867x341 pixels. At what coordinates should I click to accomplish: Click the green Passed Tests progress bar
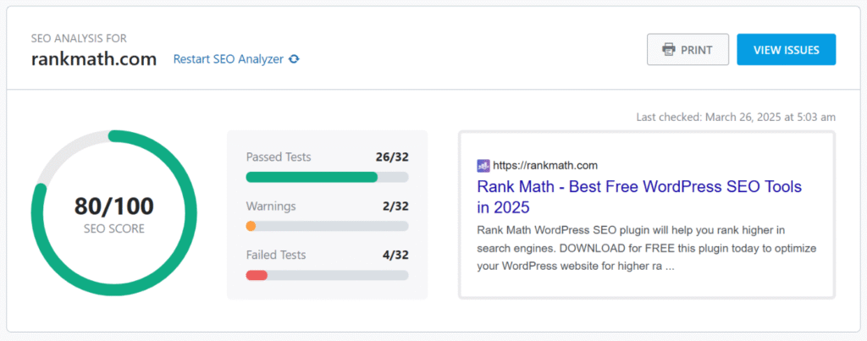tap(312, 177)
